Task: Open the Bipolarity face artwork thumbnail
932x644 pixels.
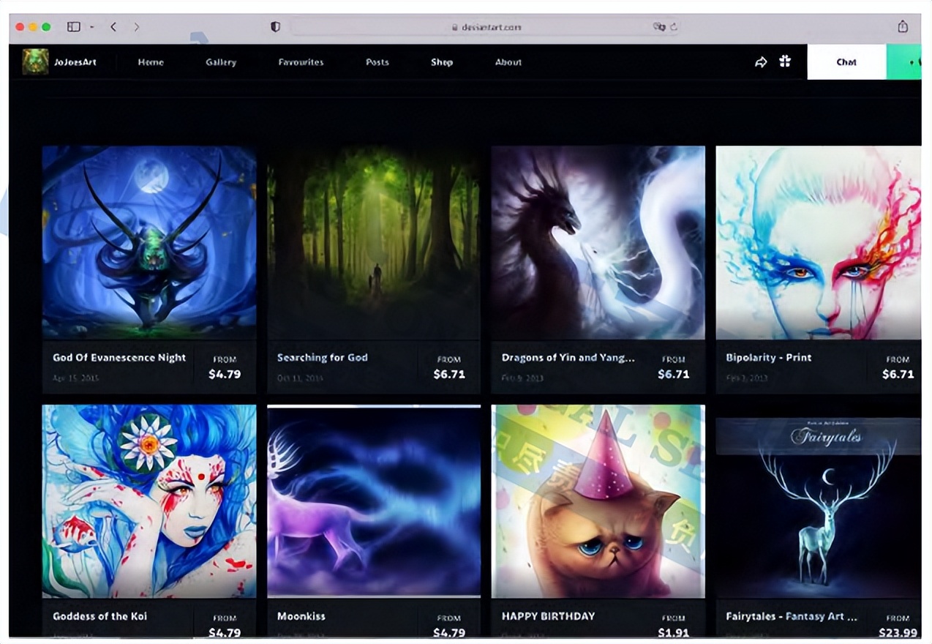Action: [x=818, y=242]
